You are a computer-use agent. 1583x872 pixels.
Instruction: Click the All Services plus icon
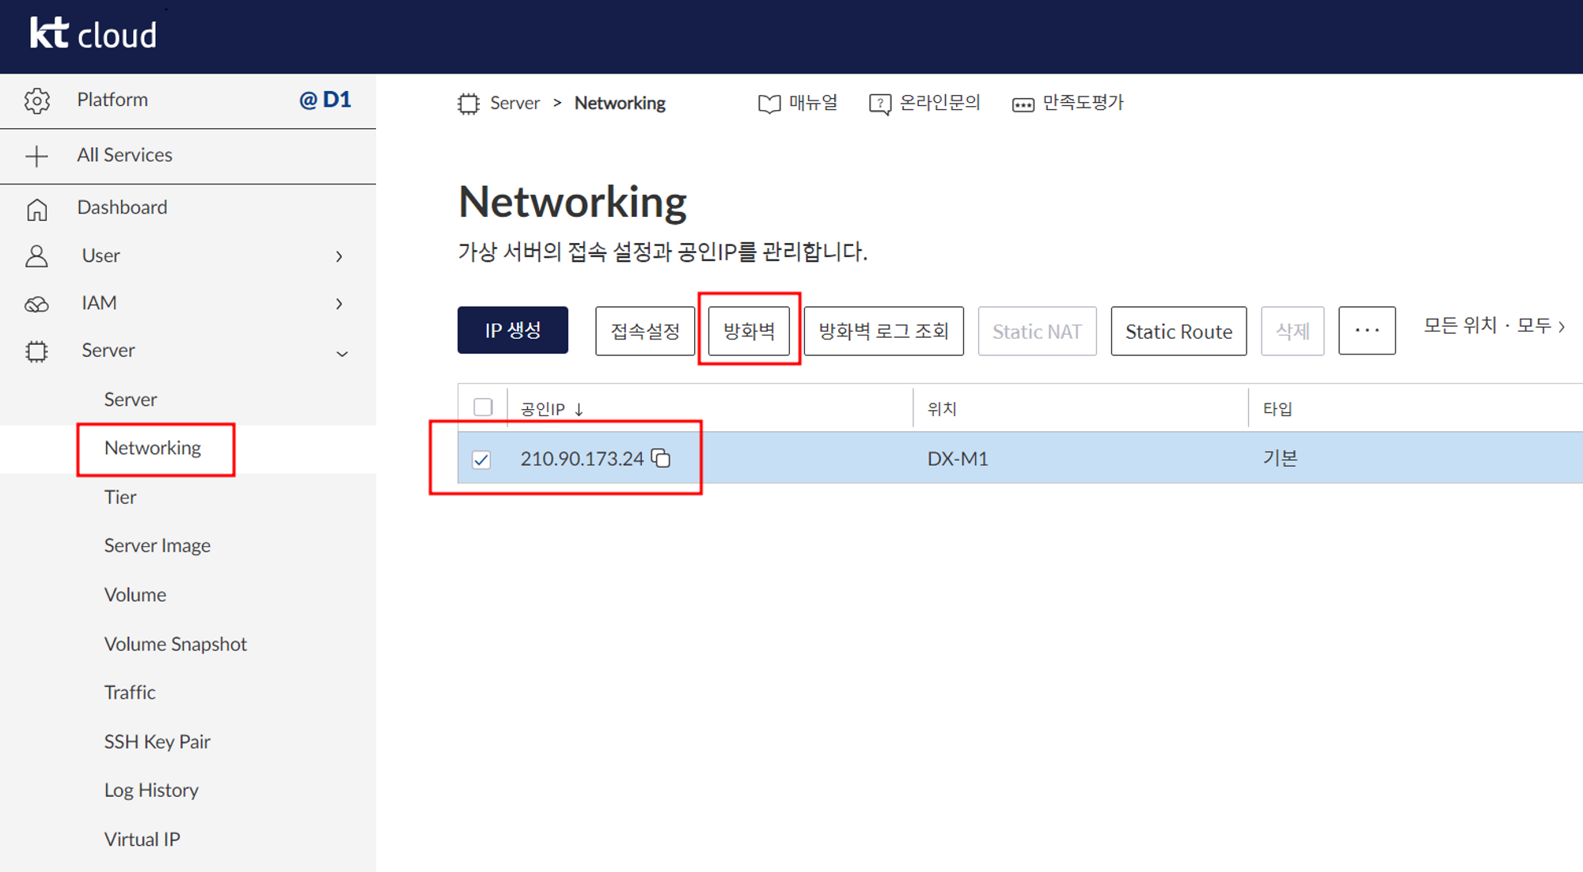coord(36,156)
